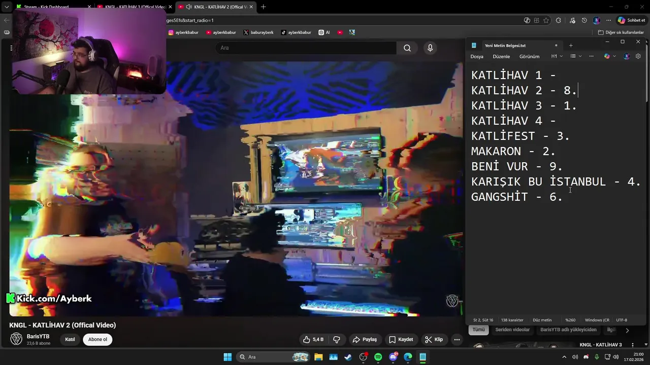
Task: Open Notepad settings gear
Action: (x=638, y=56)
